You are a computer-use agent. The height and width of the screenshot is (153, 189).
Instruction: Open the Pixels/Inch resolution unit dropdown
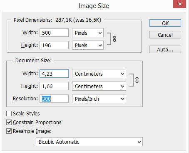[x=99, y=99]
